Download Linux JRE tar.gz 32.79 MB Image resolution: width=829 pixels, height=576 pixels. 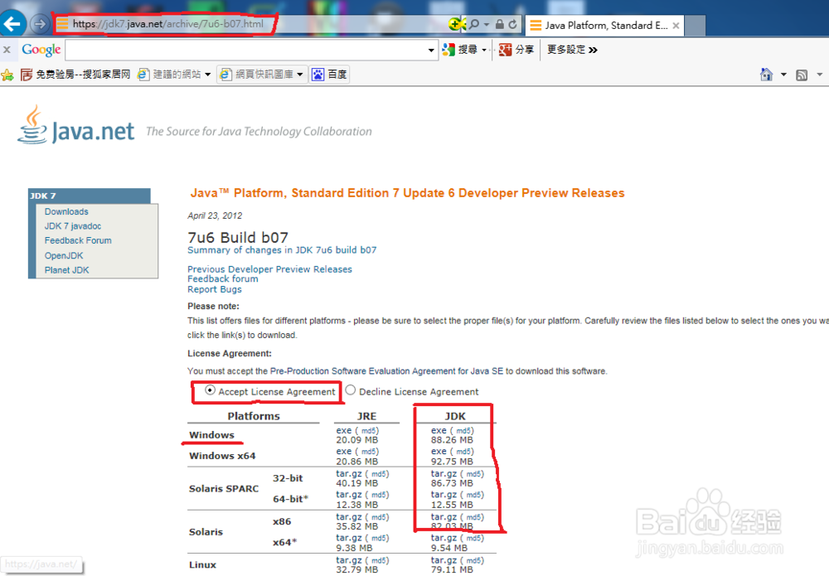[348, 560]
